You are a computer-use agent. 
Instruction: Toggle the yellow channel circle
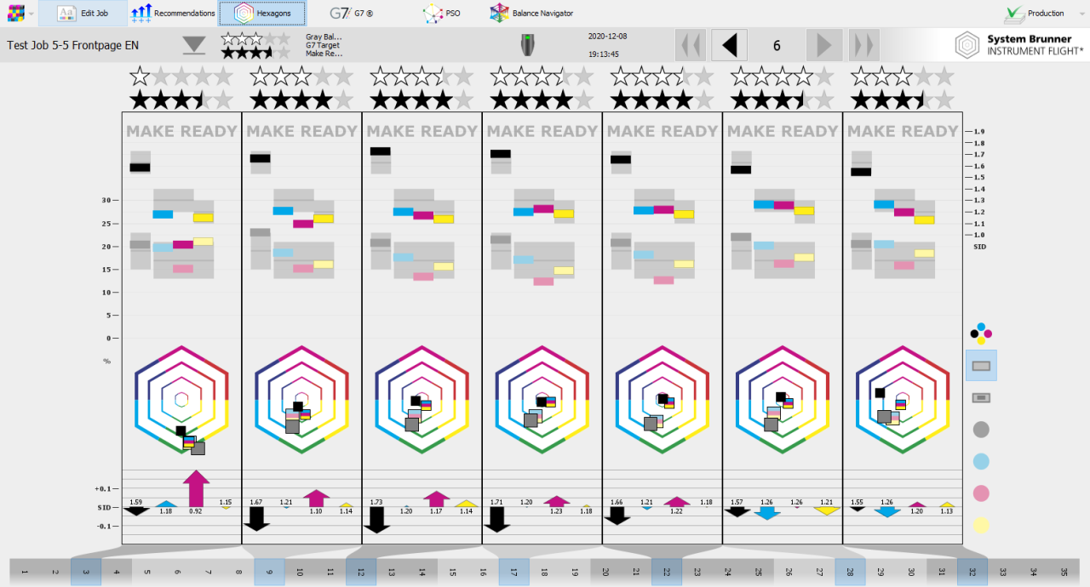click(x=980, y=527)
